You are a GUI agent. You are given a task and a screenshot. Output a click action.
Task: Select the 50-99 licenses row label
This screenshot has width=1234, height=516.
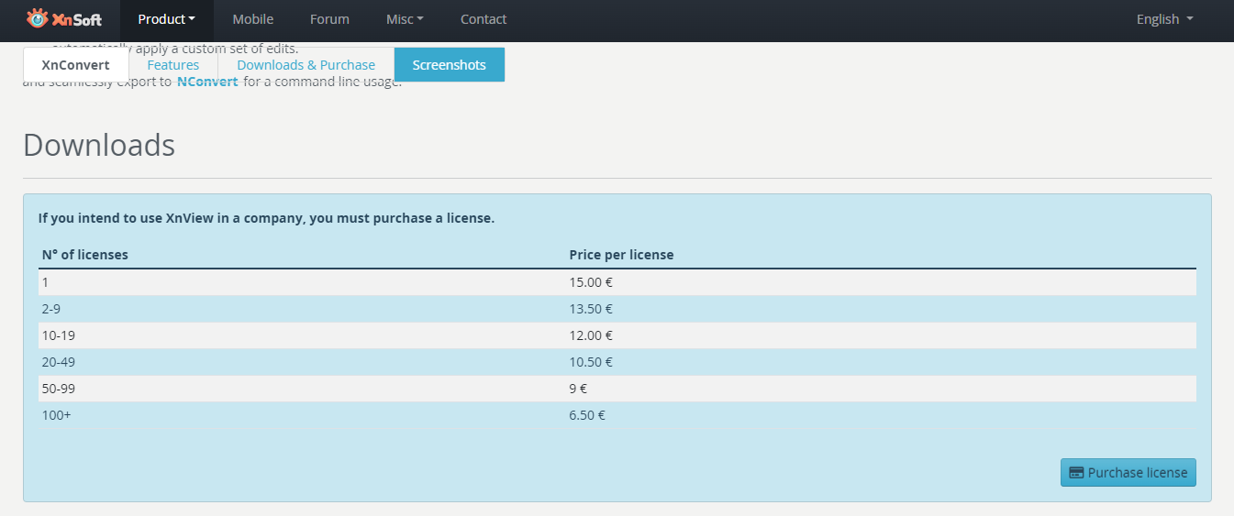coord(59,389)
